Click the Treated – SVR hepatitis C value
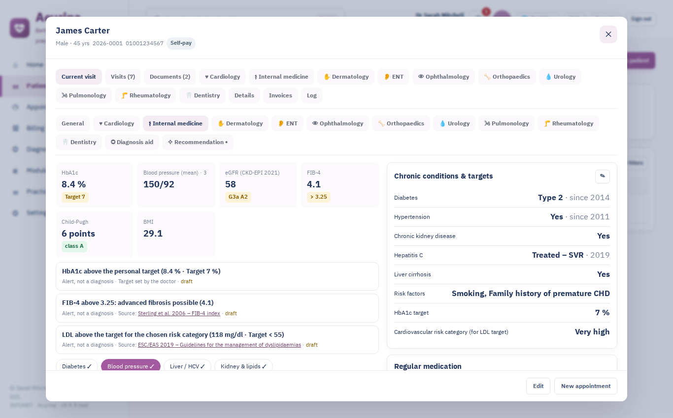 click(558, 255)
